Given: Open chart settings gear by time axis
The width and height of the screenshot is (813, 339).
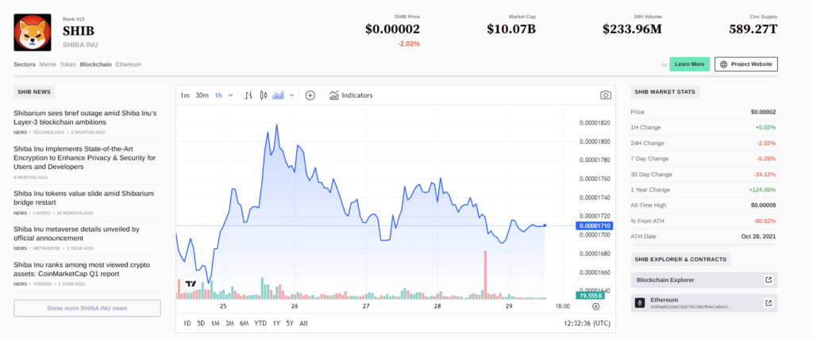Looking at the screenshot, I should click(595, 306).
